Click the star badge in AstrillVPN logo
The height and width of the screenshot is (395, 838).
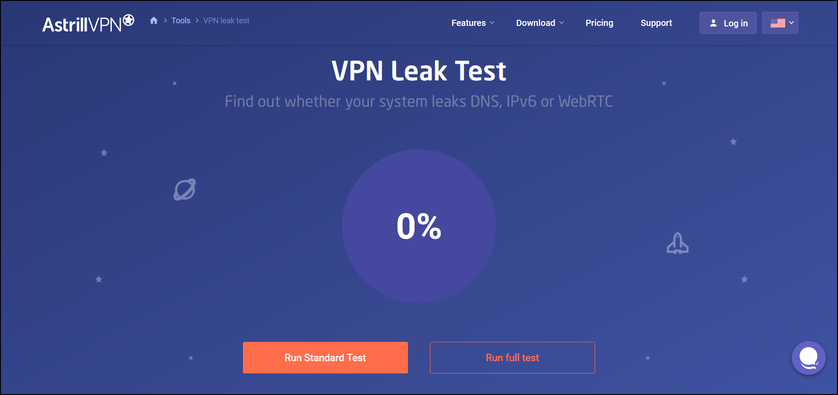pyautogui.click(x=129, y=20)
